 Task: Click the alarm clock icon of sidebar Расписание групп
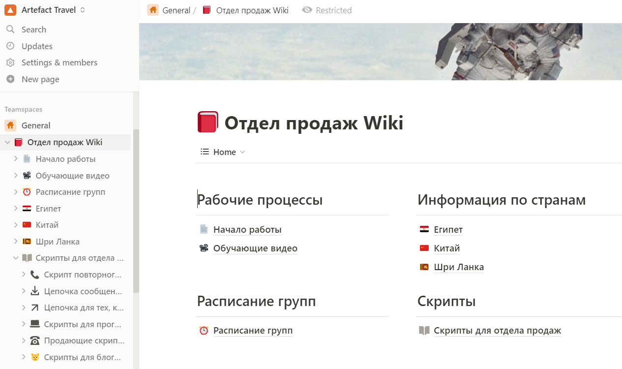(x=27, y=192)
